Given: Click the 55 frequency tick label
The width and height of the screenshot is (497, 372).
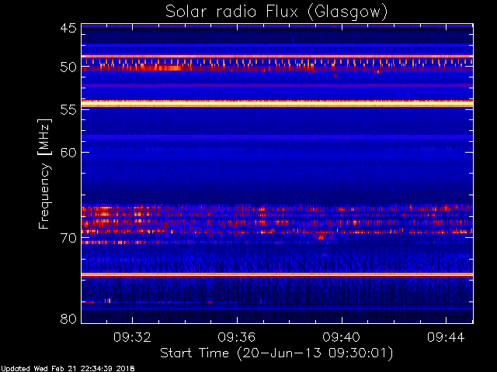Looking at the screenshot, I should pos(68,110).
